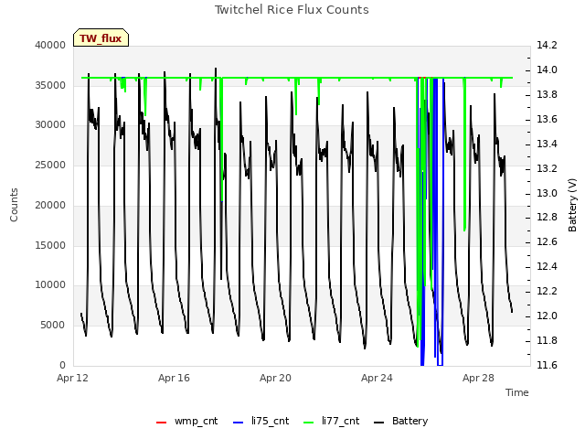Click the Battery (V) axis label
Screen dimensions: 585x439
[572, 205]
